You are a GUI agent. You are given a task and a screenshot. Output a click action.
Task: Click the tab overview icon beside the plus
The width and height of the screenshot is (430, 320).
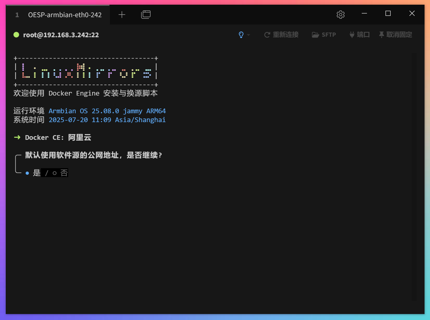tap(146, 15)
